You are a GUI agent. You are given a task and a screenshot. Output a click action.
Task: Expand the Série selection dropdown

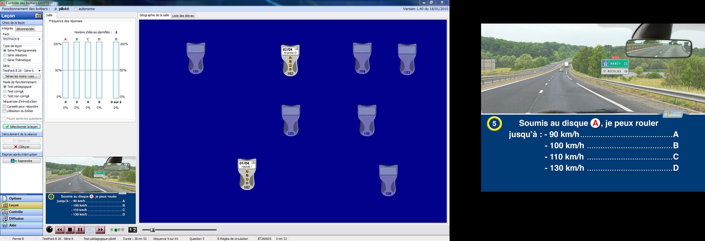click(x=39, y=71)
